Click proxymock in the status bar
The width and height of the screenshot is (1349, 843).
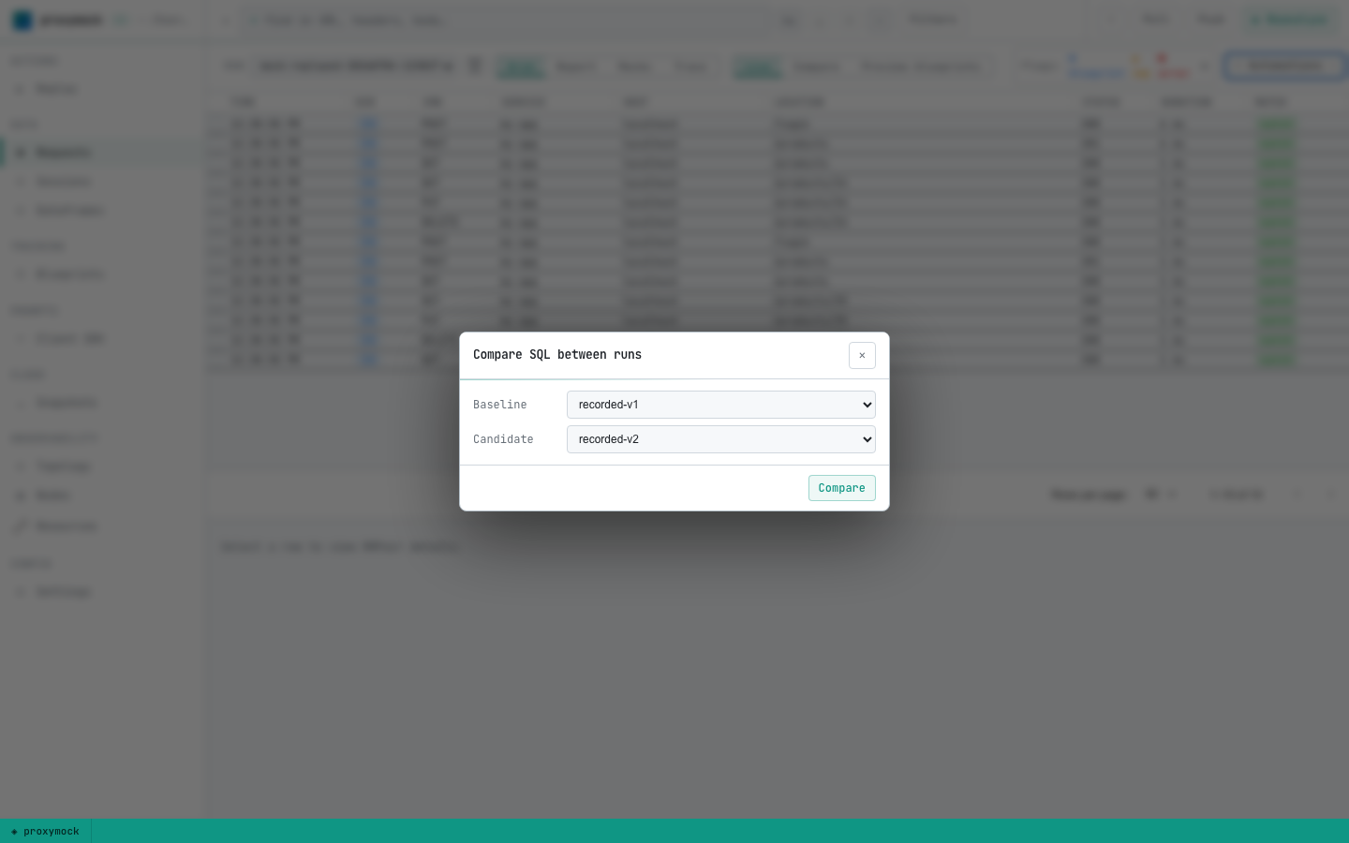[x=45, y=832]
